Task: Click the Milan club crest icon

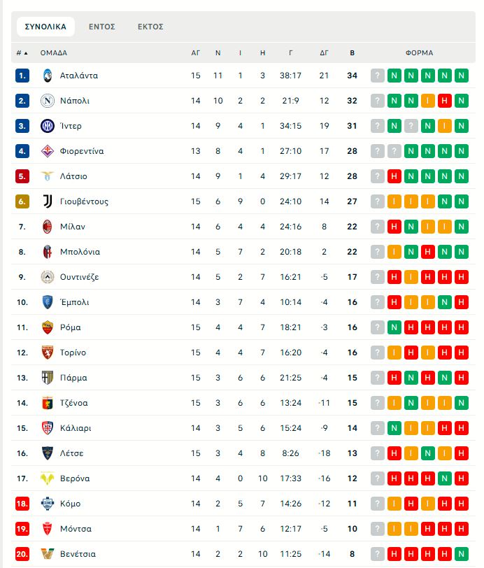Action: (x=47, y=227)
